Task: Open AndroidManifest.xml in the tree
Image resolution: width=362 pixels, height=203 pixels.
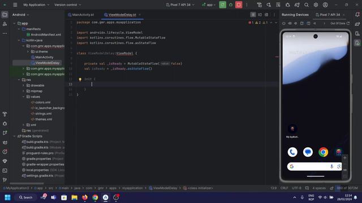Action: click(x=44, y=34)
